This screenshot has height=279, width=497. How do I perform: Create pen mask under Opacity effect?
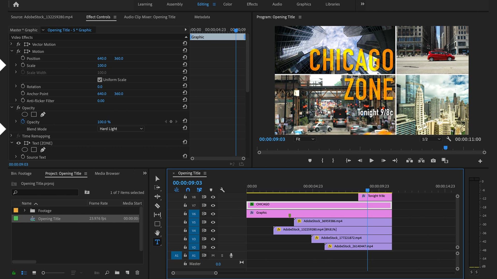(x=43, y=114)
